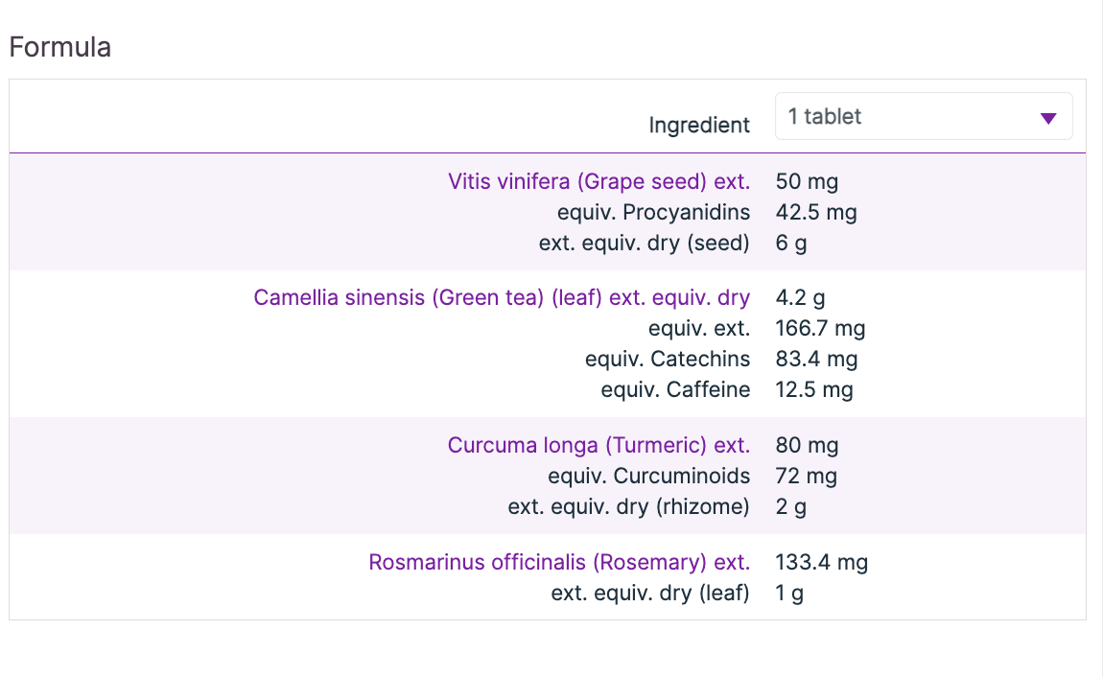The width and height of the screenshot is (1103, 677).
Task: Select the equiv. Catechins row label
Action: [668, 360]
